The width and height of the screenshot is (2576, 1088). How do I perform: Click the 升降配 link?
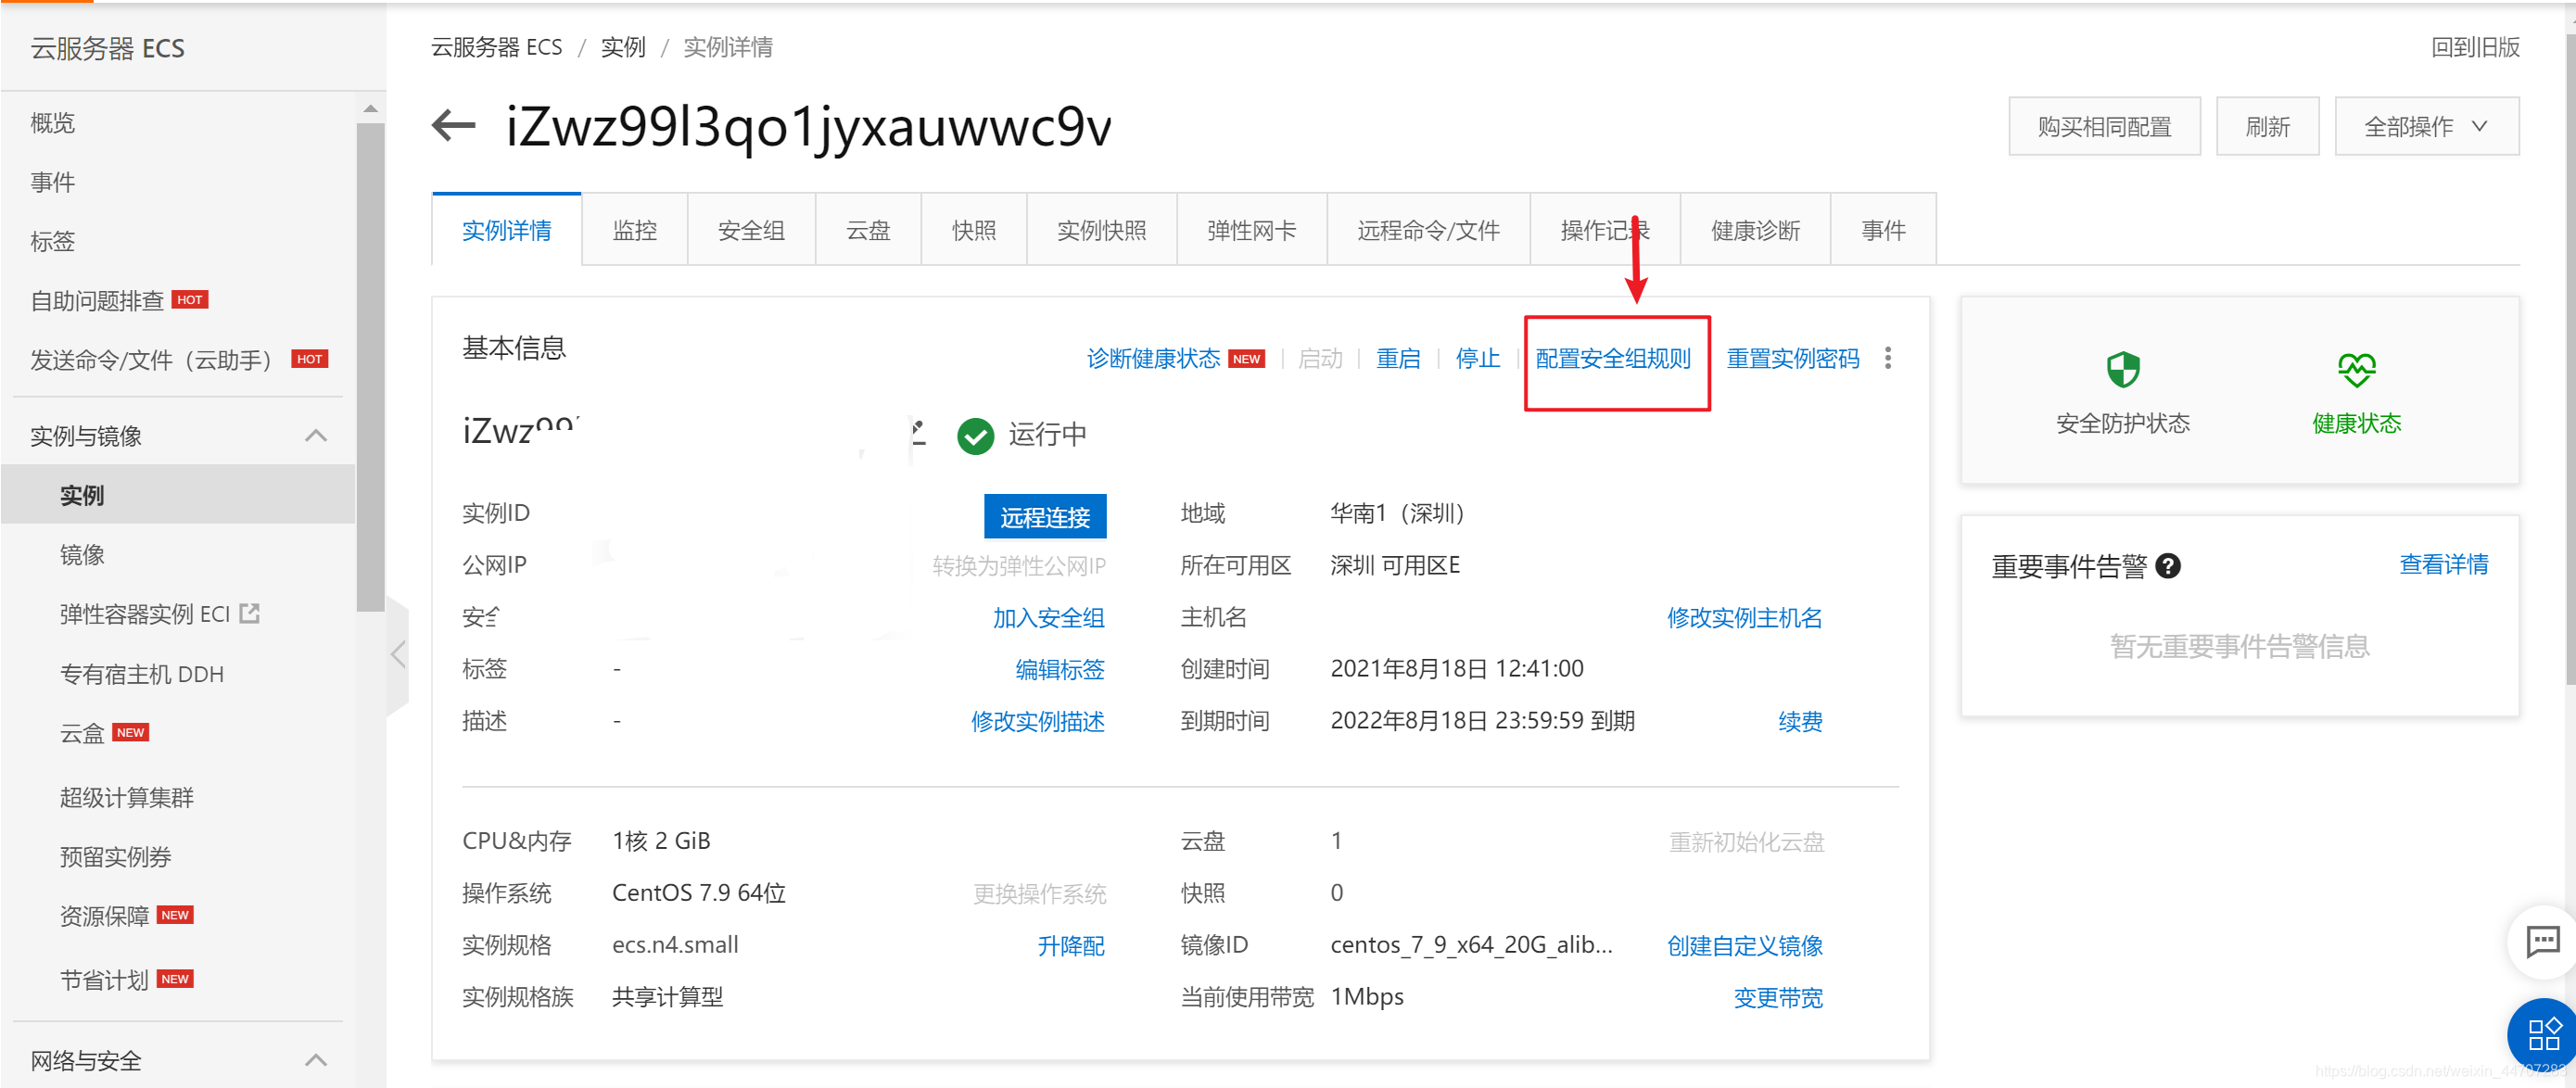pyautogui.click(x=1071, y=945)
